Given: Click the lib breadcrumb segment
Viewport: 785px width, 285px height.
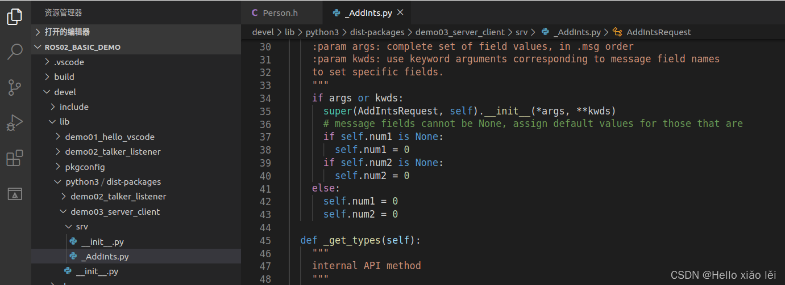Looking at the screenshot, I should [289, 32].
